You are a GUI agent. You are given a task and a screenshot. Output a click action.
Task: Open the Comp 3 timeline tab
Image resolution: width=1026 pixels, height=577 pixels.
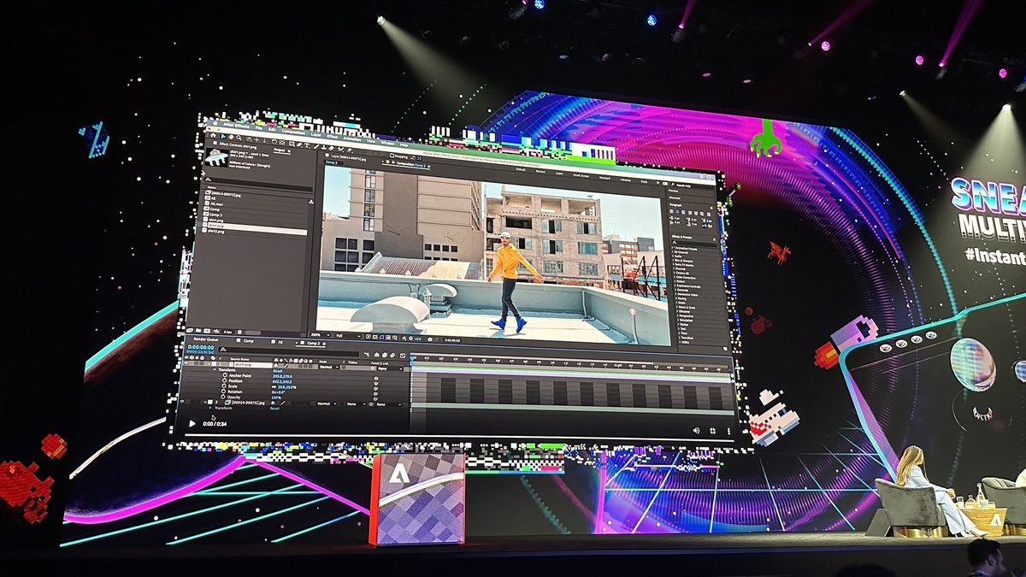313,343
